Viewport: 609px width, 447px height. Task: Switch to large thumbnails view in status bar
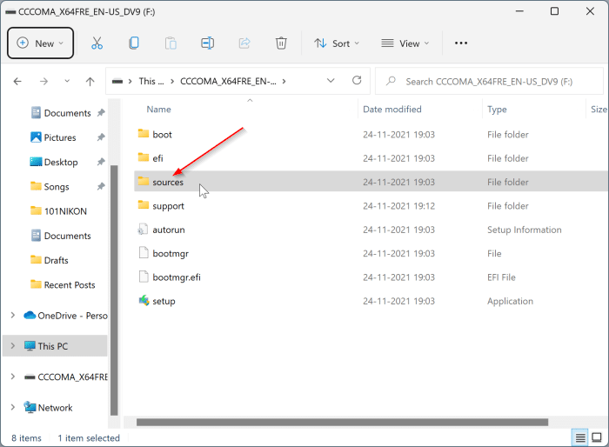(x=597, y=438)
